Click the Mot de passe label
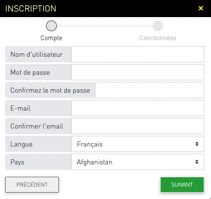Screen dimensions: 211x199 click(x=30, y=73)
